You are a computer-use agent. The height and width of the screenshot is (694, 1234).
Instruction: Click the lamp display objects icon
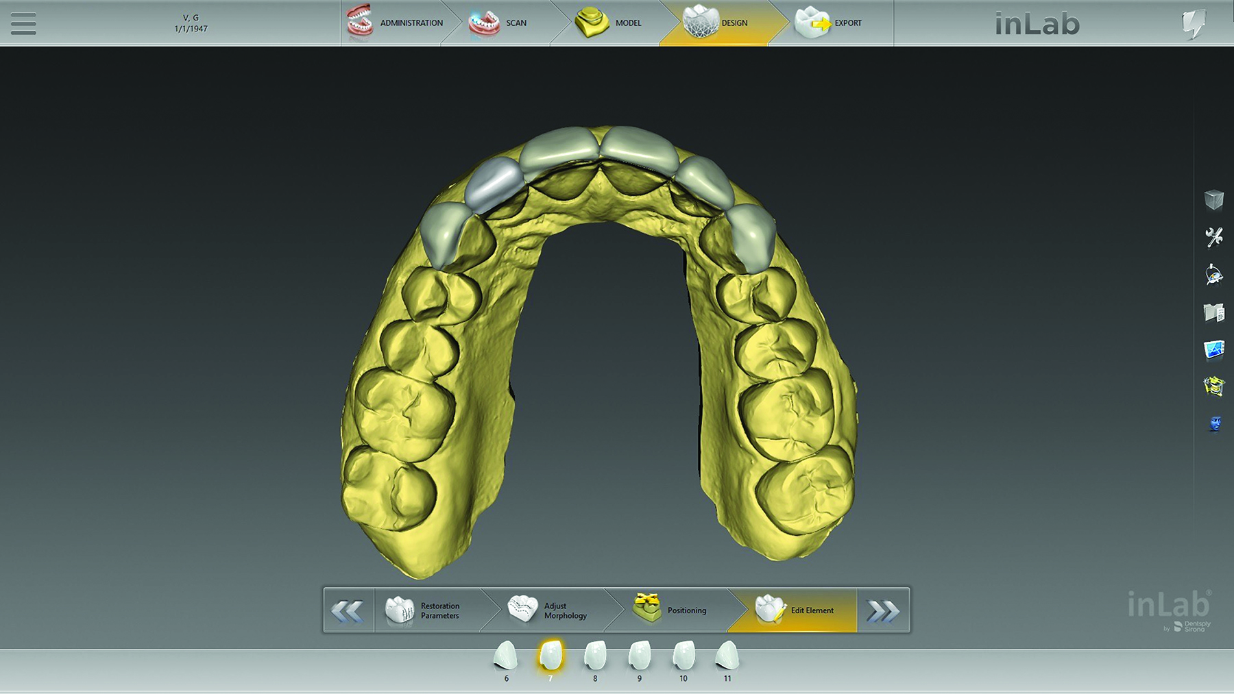click(1214, 275)
